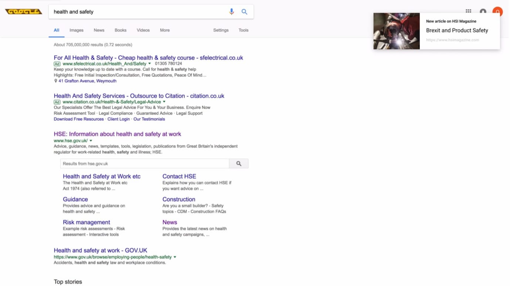Viewport: 510px width, 286px height.
Task: Open notifications bell icon
Action: (483, 11)
